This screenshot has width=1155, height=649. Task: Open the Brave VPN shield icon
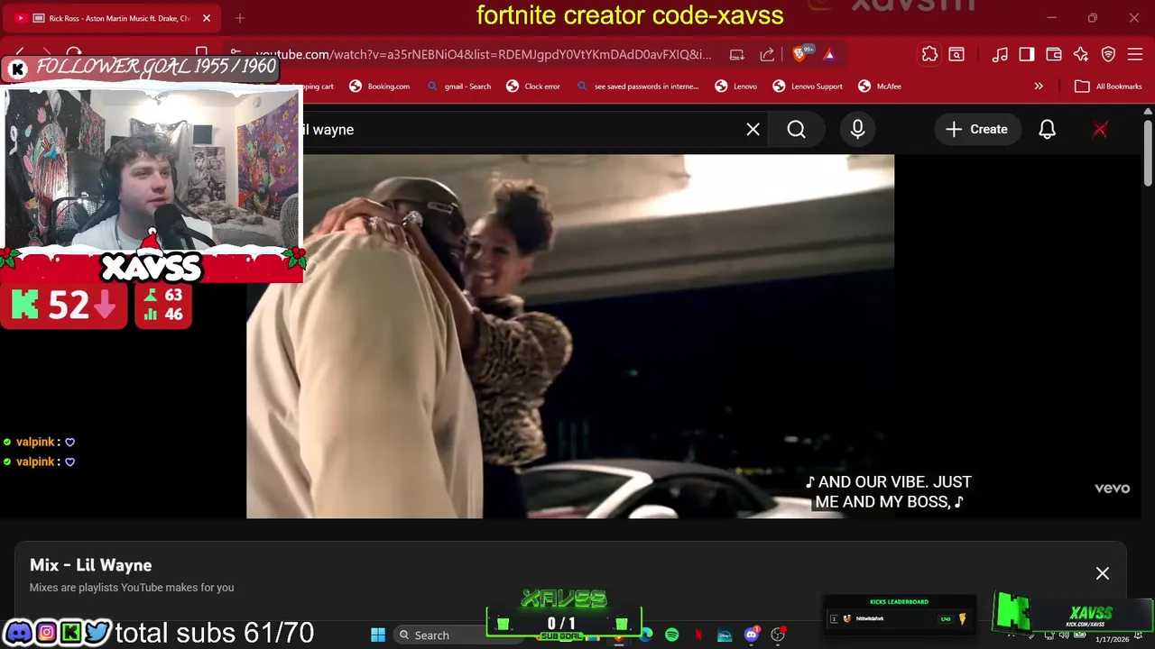click(1108, 54)
